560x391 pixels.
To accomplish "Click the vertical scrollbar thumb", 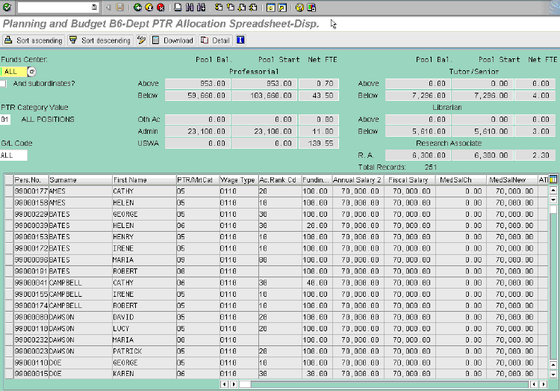I will [553, 209].
